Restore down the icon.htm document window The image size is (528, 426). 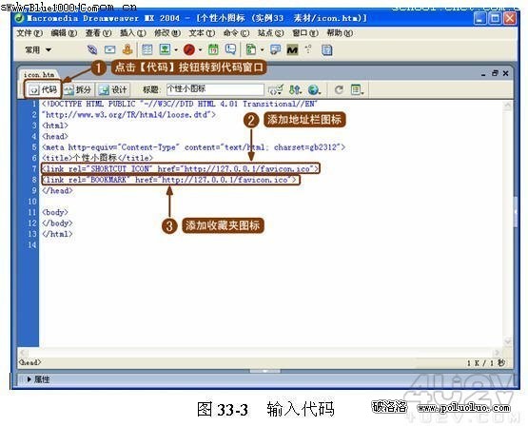[495, 73]
